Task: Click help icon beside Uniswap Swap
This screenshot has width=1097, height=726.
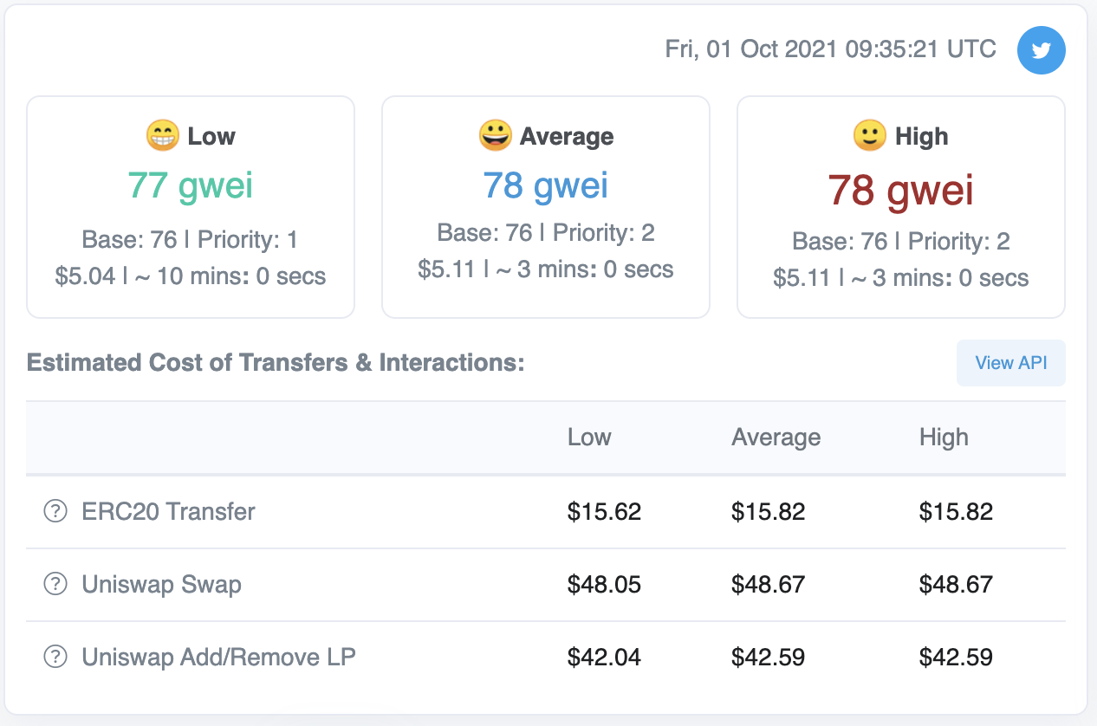Action: pos(55,585)
